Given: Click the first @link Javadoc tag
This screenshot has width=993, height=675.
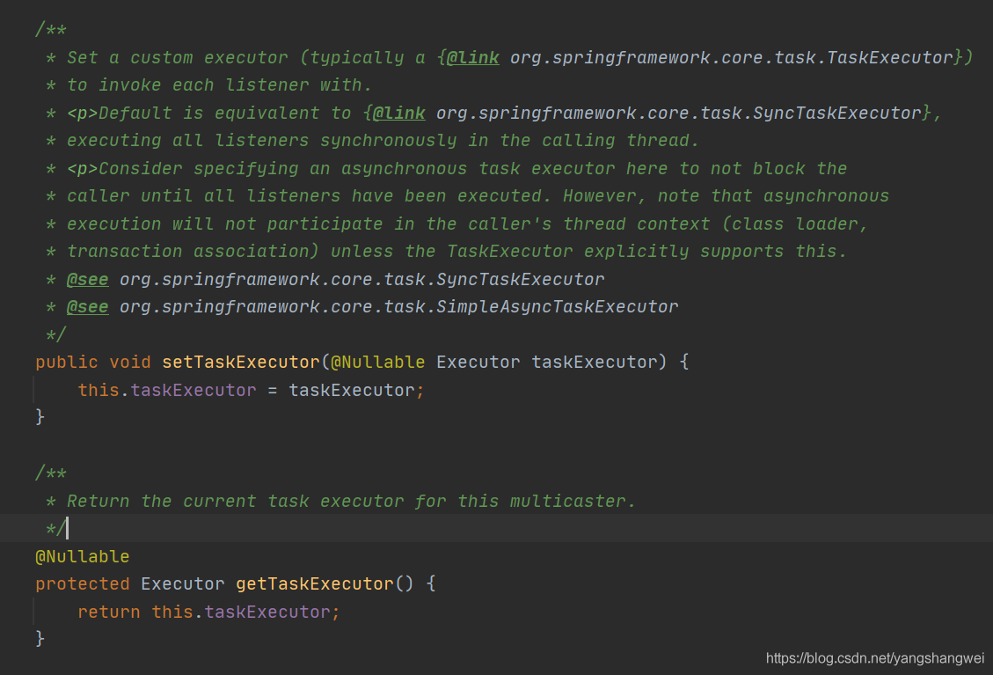Looking at the screenshot, I should point(473,58).
